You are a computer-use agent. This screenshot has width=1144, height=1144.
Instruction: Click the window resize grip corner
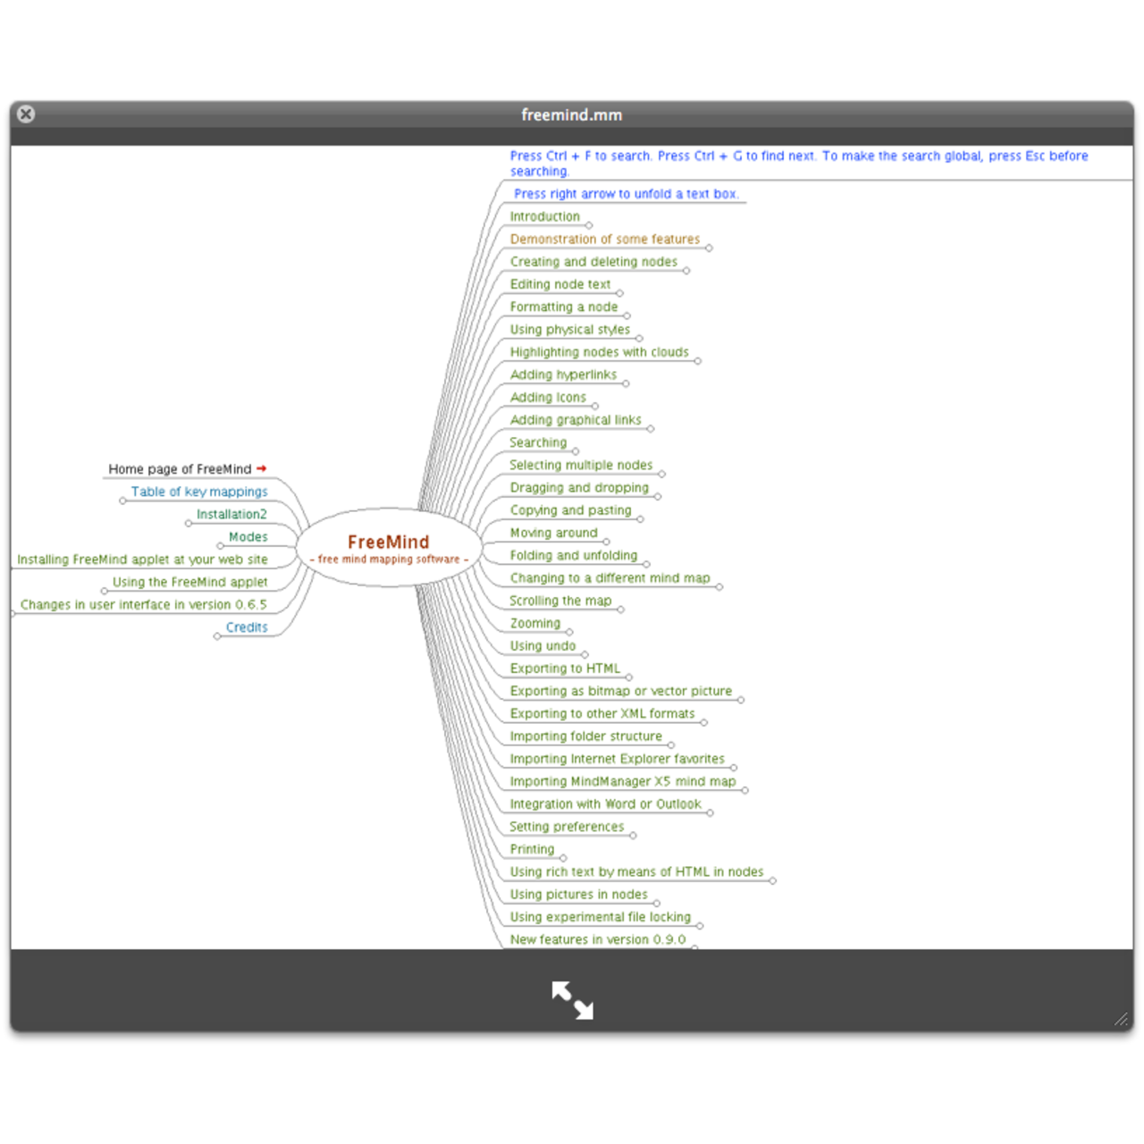click(x=1121, y=1019)
